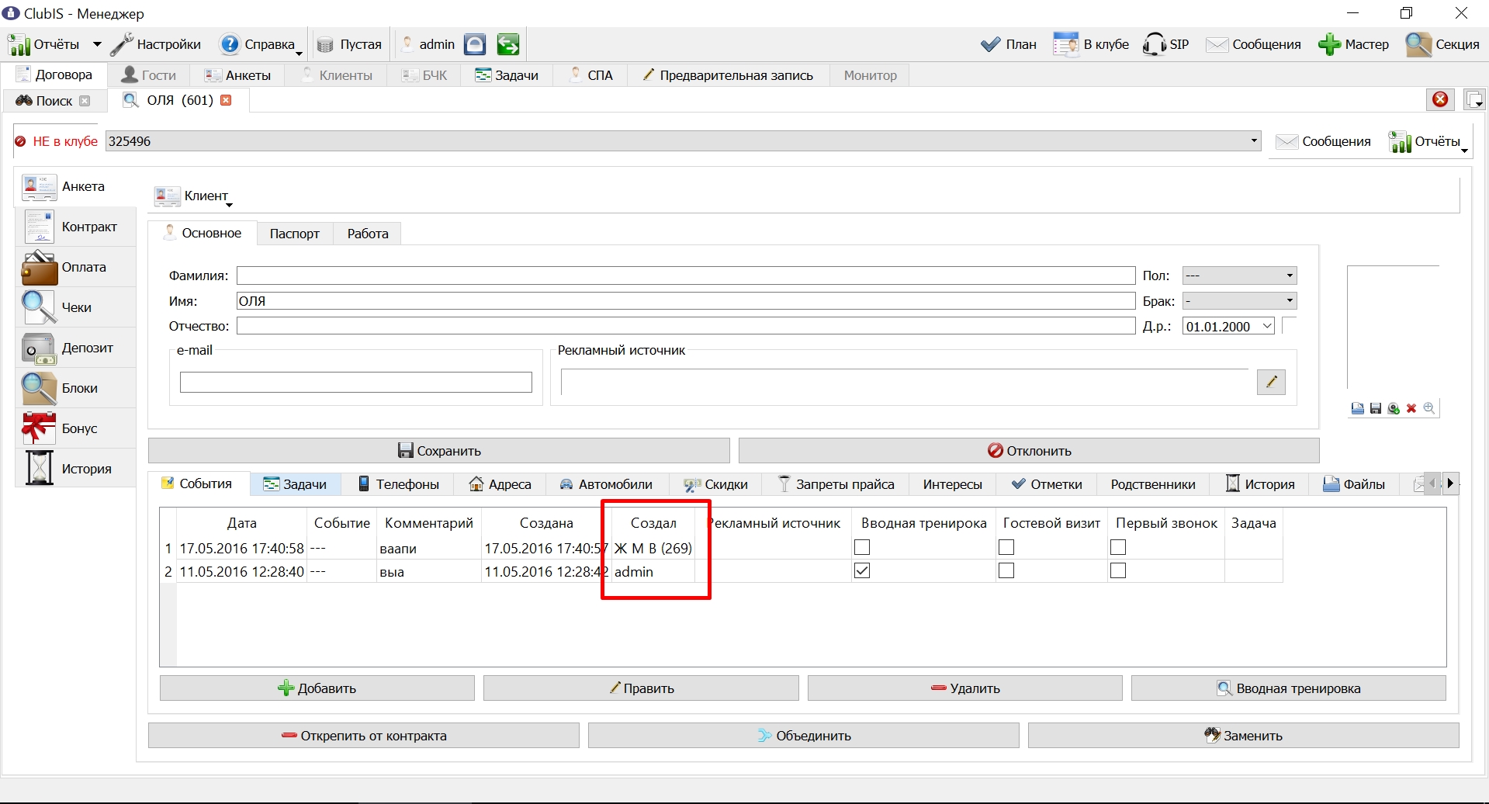The height and width of the screenshot is (804, 1489).
Task: Check Гостевой визит box in first row
Action: pos(1006,548)
